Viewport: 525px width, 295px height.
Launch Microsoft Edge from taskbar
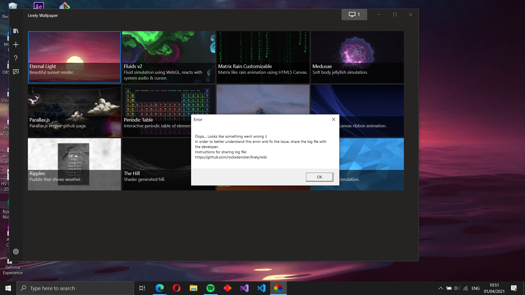[x=159, y=288]
